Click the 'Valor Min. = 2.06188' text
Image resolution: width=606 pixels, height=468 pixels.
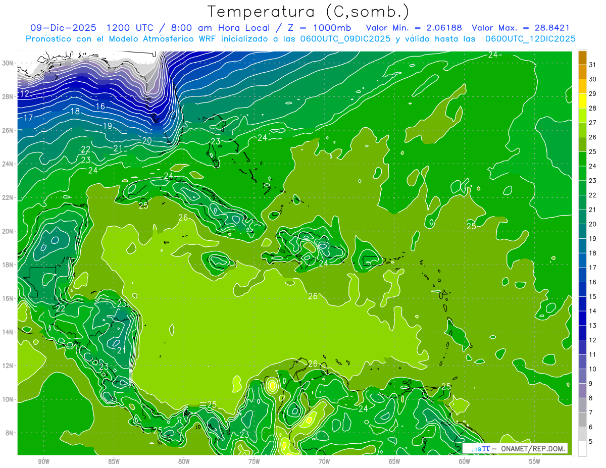414,28
